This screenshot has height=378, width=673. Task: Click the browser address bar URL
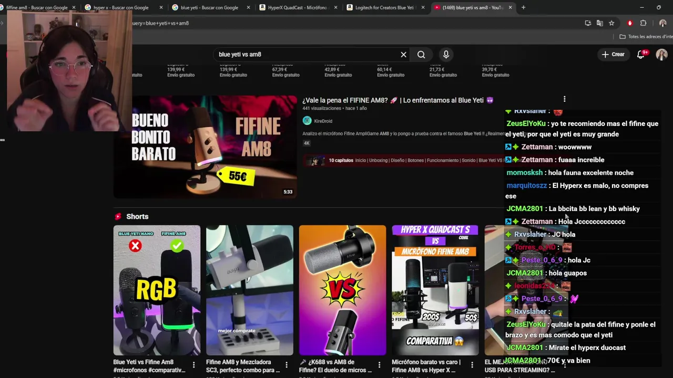160,23
